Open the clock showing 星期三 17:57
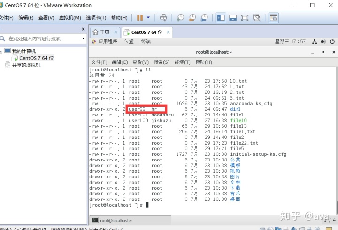The image size is (338, 230). pyautogui.click(x=291, y=41)
